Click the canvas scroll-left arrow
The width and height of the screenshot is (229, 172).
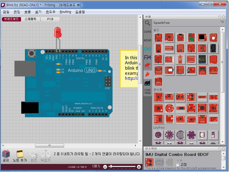coord(3,145)
